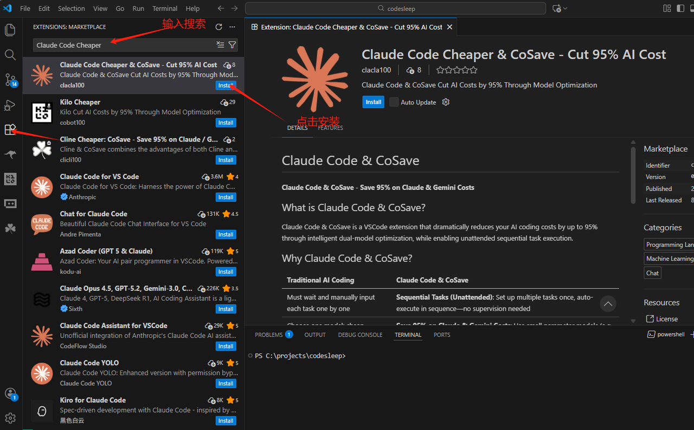
Task: Open the chat dropdown arrow in title bar
Action: [566, 9]
